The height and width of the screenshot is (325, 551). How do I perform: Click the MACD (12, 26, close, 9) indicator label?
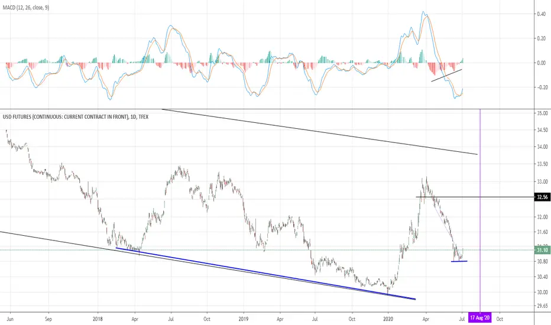pyautogui.click(x=25, y=7)
